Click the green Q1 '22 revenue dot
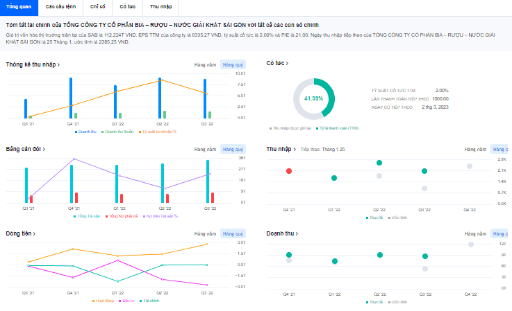Image resolution: width=512 pixels, height=311 pixels. 335,261
